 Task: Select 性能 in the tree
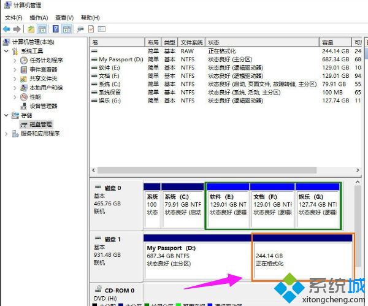pos(35,97)
